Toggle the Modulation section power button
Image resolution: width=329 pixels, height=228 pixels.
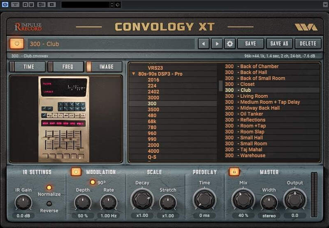point(76,172)
